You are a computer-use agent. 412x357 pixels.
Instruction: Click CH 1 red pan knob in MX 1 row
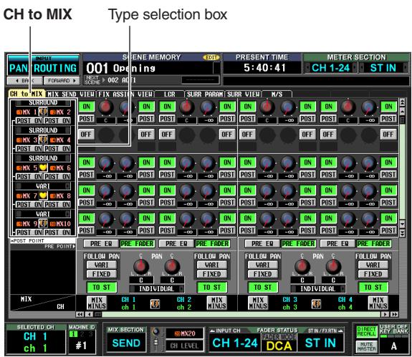coord(106,107)
